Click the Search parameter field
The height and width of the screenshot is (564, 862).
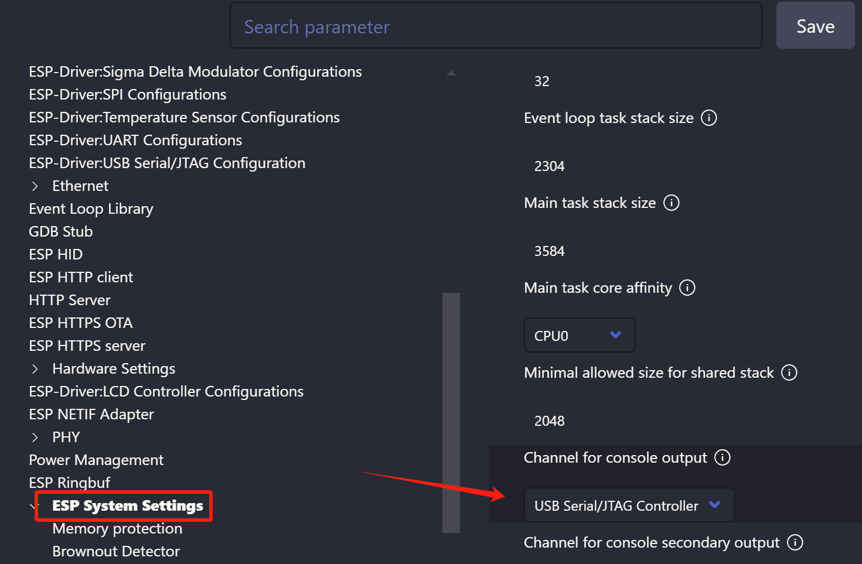[x=496, y=25]
